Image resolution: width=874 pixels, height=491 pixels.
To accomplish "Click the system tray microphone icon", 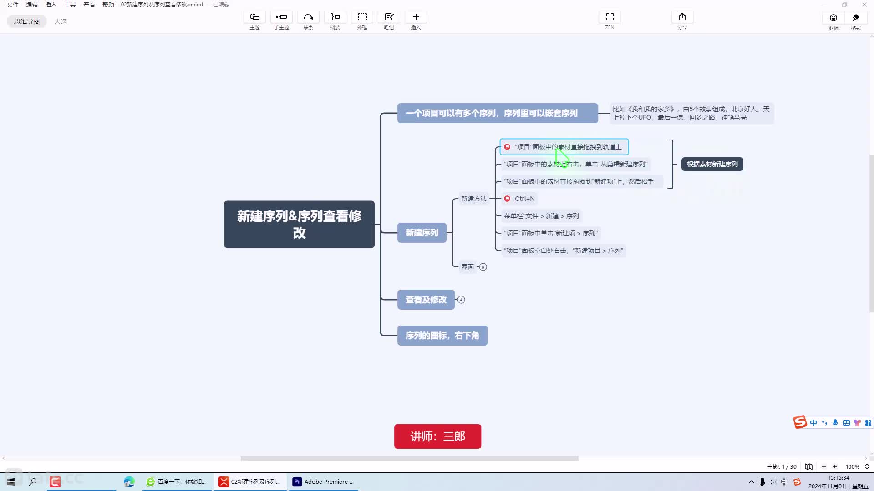I will pyautogui.click(x=762, y=481).
